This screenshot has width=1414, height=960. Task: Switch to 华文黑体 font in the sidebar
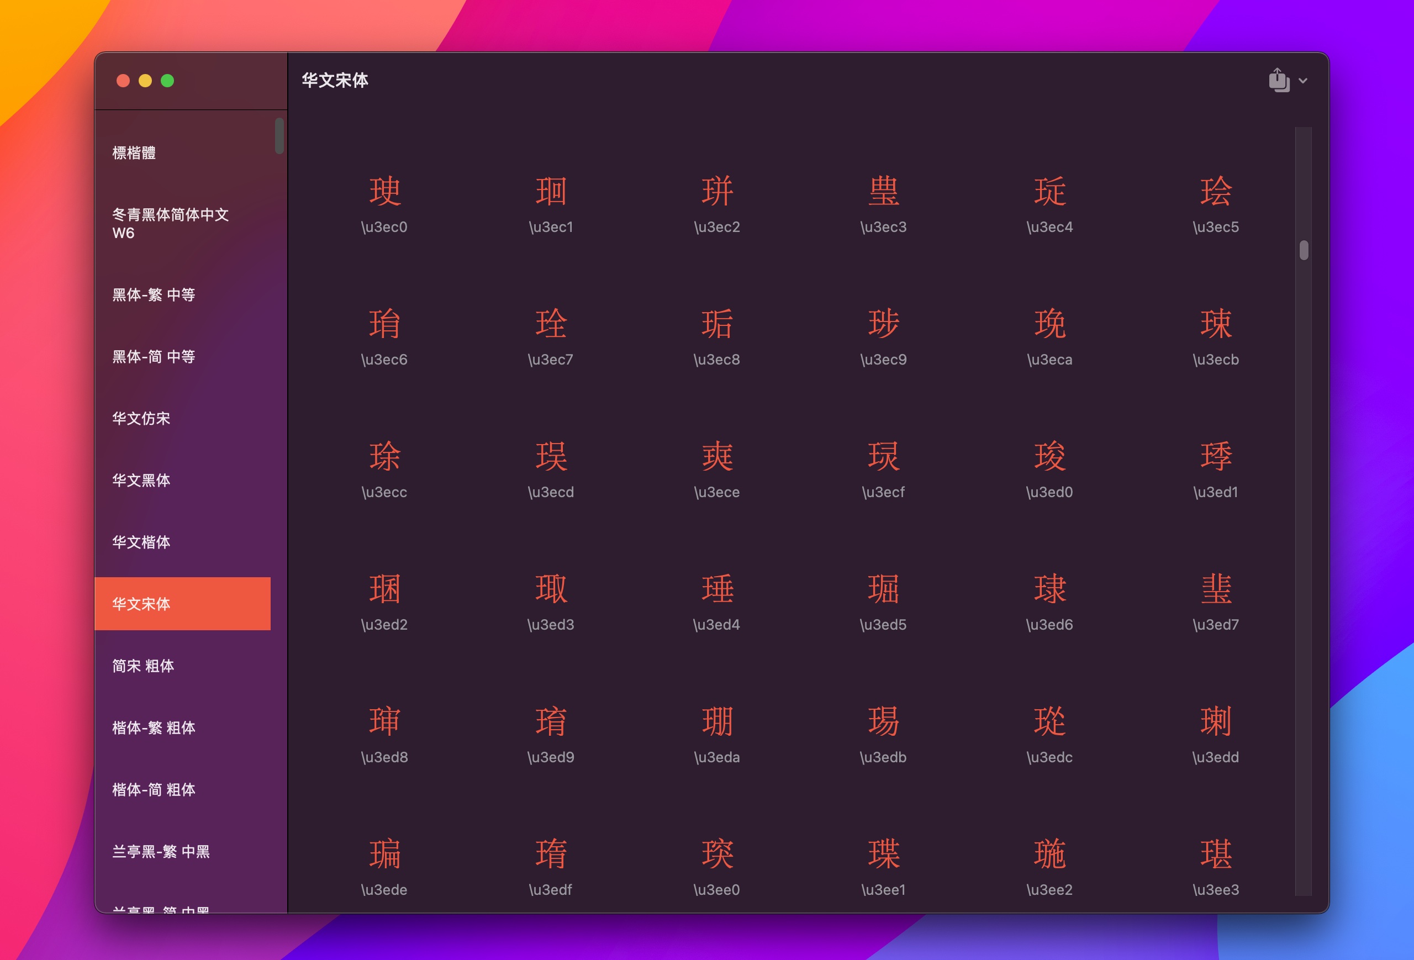(141, 481)
